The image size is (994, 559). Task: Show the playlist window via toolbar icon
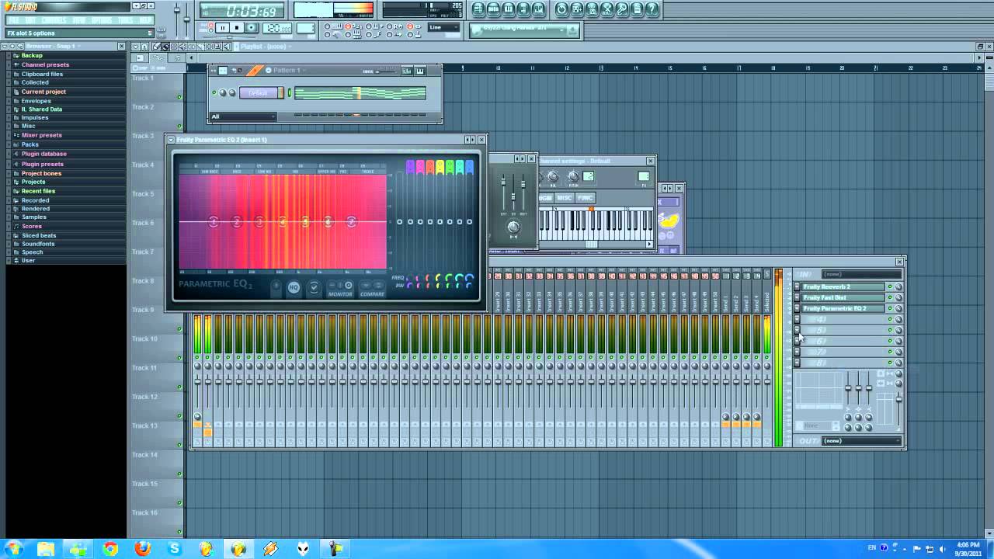(478, 9)
